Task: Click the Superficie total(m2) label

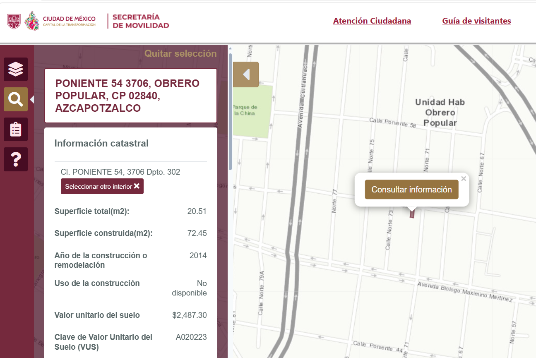Action: pos(92,211)
